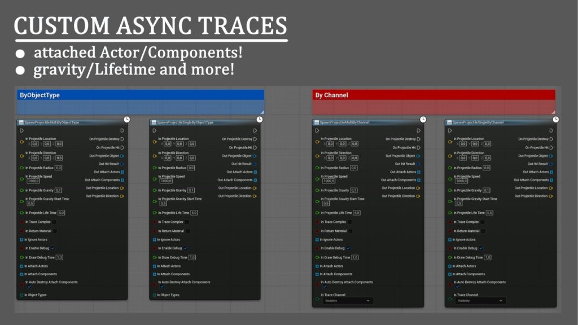This screenshot has width=578, height=325.
Task: Enable In Trace Complex on SpawnProjectileSingleByObjectType
Action: (187, 222)
